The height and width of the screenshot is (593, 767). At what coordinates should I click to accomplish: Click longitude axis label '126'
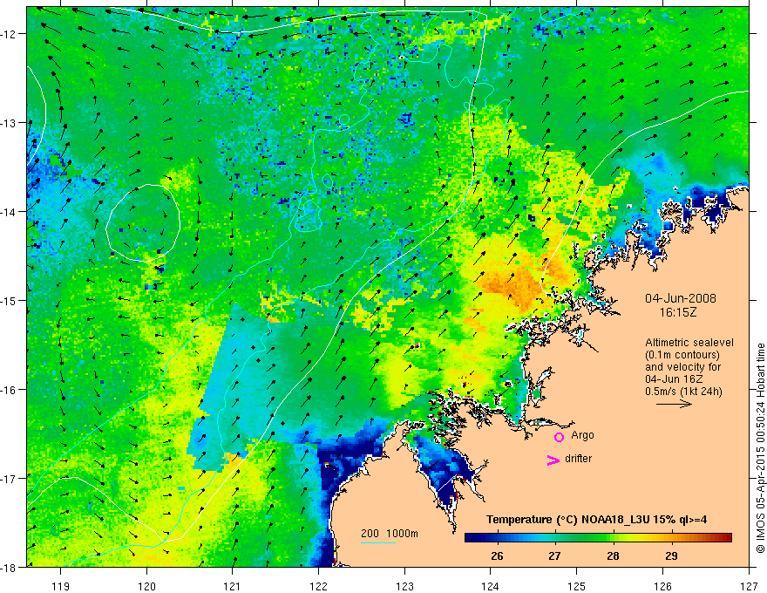(x=662, y=587)
